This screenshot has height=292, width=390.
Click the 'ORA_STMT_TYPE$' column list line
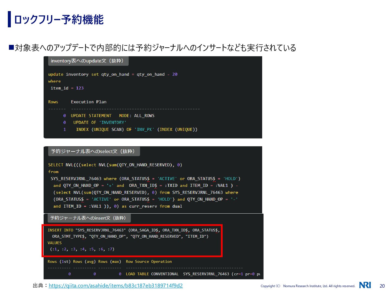click(x=130, y=236)
